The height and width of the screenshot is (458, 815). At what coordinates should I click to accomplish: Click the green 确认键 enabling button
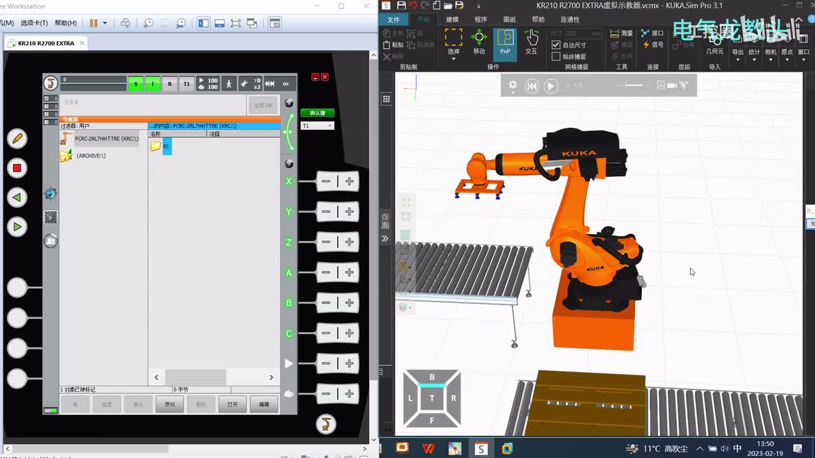coord(317,113)
